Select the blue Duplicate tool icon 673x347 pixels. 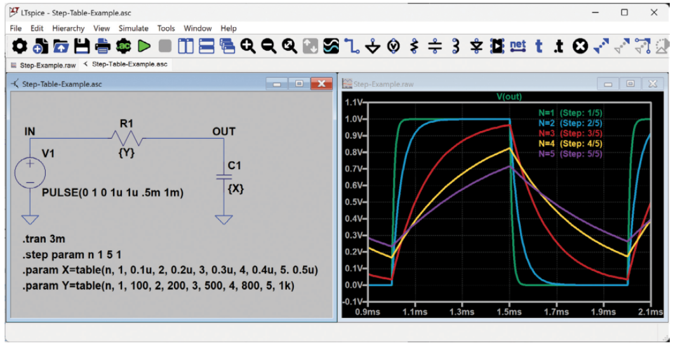601,46
